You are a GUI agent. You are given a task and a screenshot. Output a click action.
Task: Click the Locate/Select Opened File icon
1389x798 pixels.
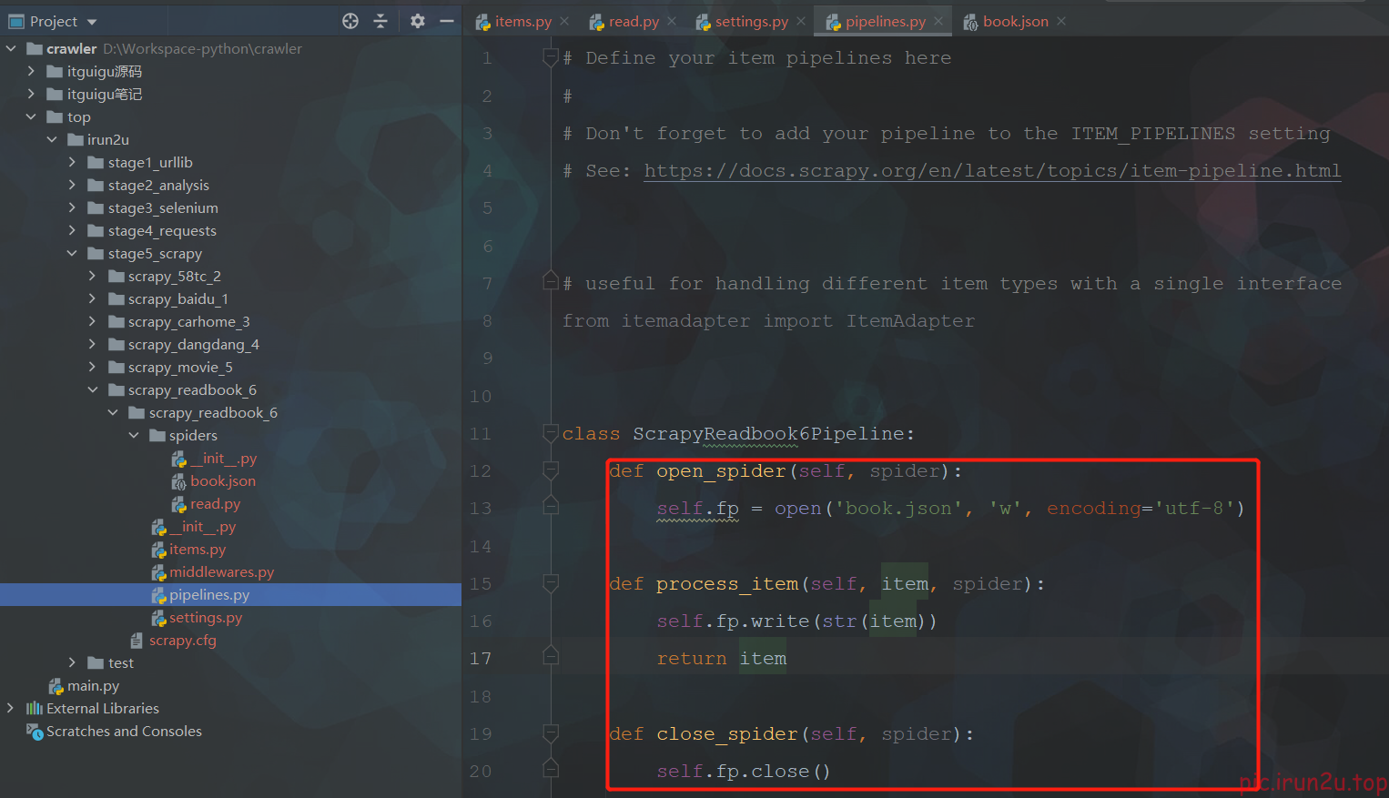click(x=350, y=21)
